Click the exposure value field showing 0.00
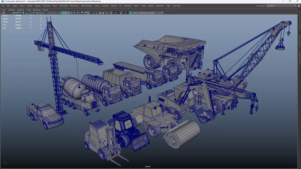This screenshot has width=301, height=169. click(115, 13)
